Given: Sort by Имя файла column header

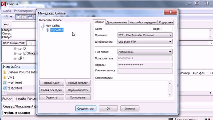Looking at the screenshot, I should (x=19, y=67).
